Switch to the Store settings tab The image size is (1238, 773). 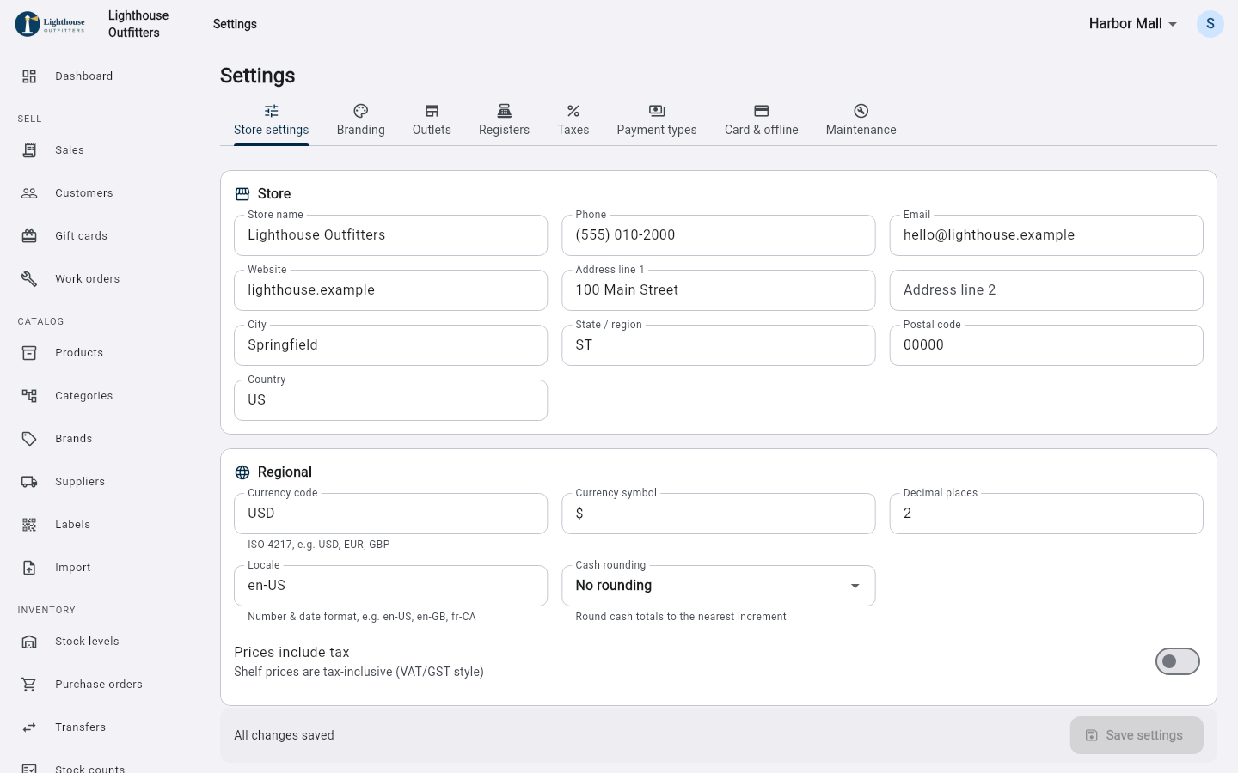pos(272,120)
